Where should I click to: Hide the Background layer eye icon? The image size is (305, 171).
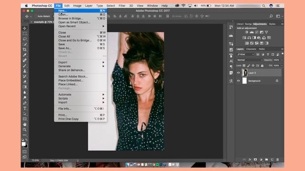coord(238,81)
